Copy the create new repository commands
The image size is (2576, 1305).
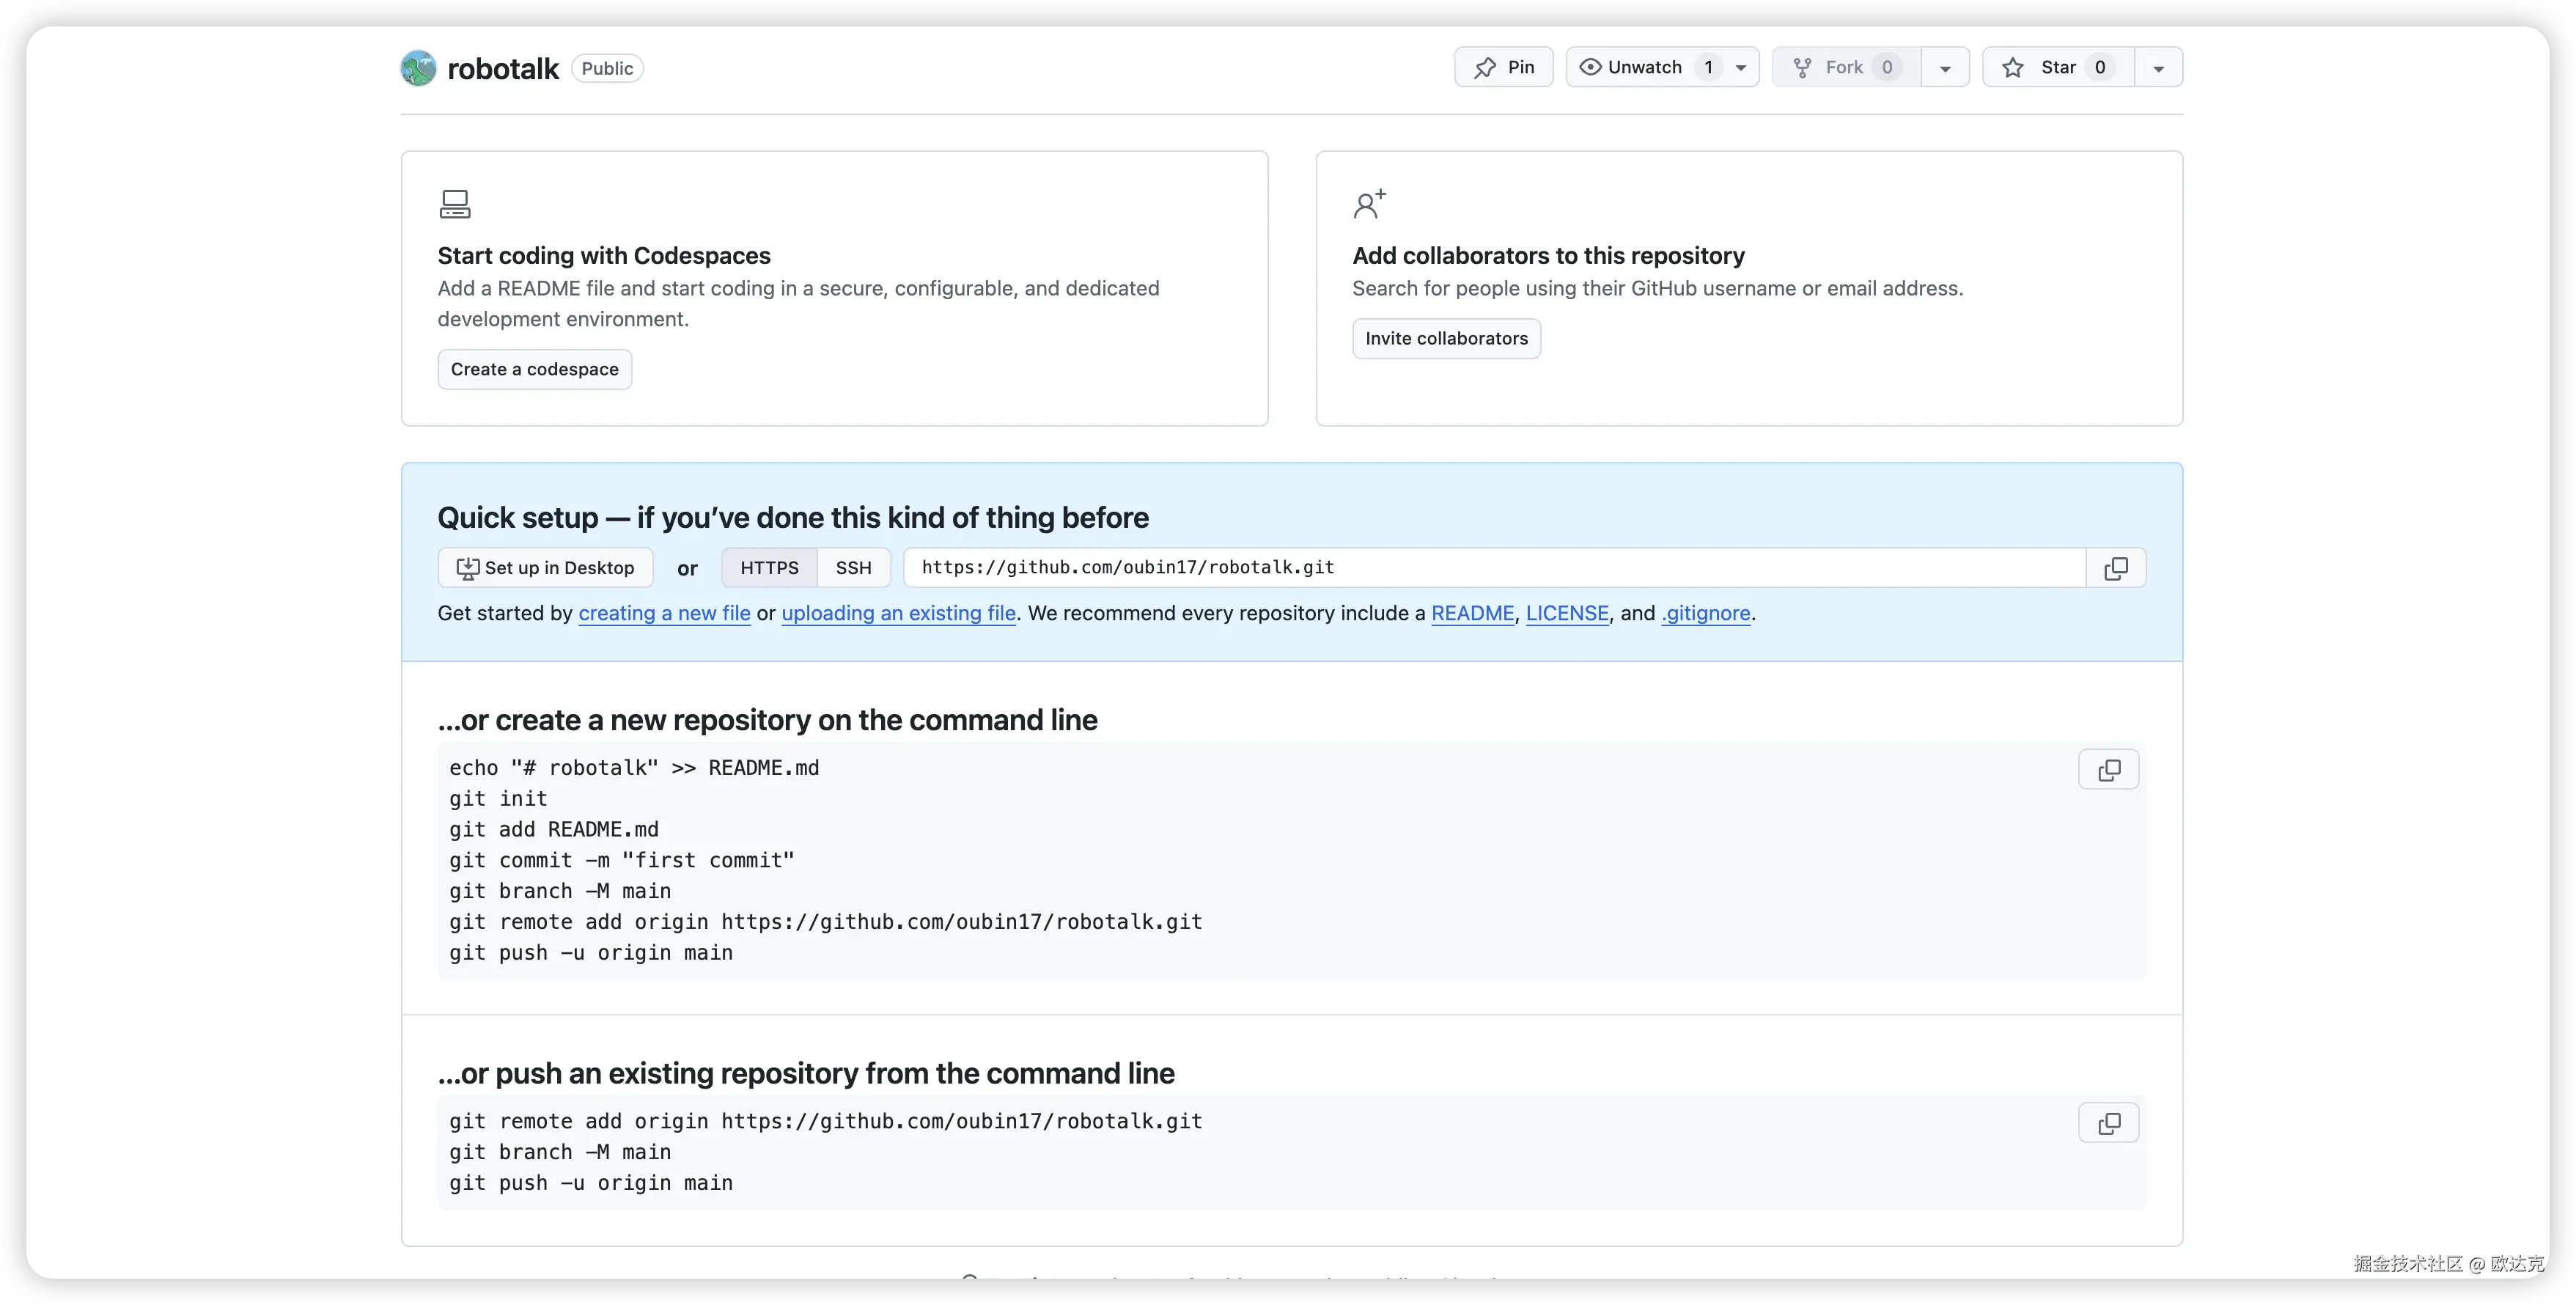pos(2108,770)
